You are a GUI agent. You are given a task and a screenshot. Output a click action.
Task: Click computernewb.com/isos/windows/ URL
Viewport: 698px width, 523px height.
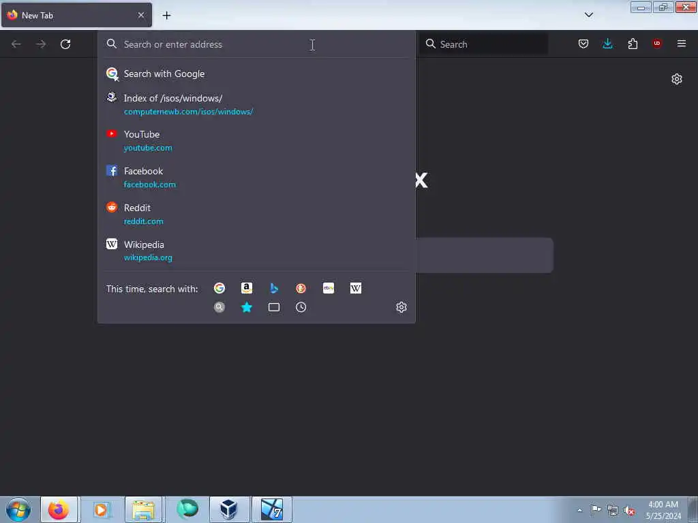click(x=188, y=112)
